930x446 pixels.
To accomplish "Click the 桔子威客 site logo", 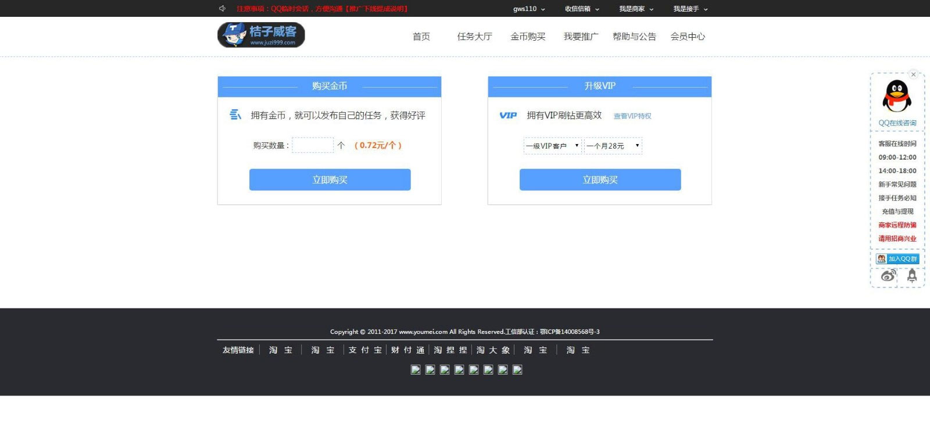I will (x=261, y=35).
